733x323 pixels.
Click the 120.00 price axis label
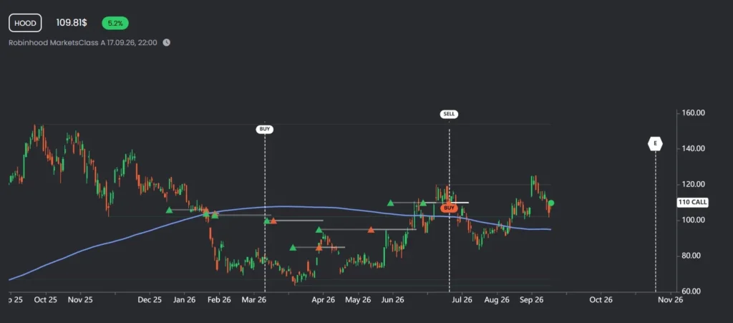pos(693,184)
